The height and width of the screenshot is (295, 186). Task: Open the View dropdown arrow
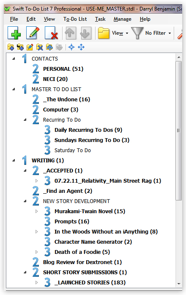[127, 33]
